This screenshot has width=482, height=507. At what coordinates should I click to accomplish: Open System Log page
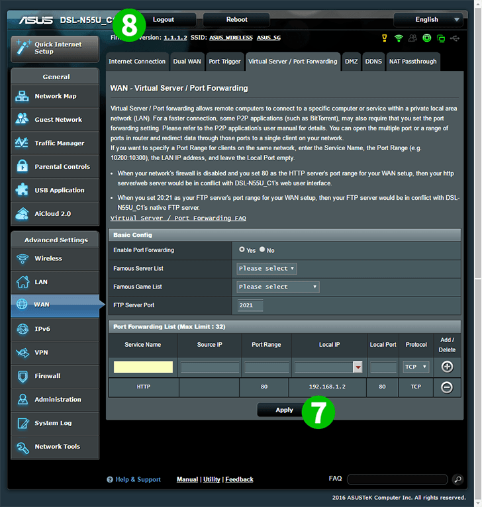[x=55, y=423]
